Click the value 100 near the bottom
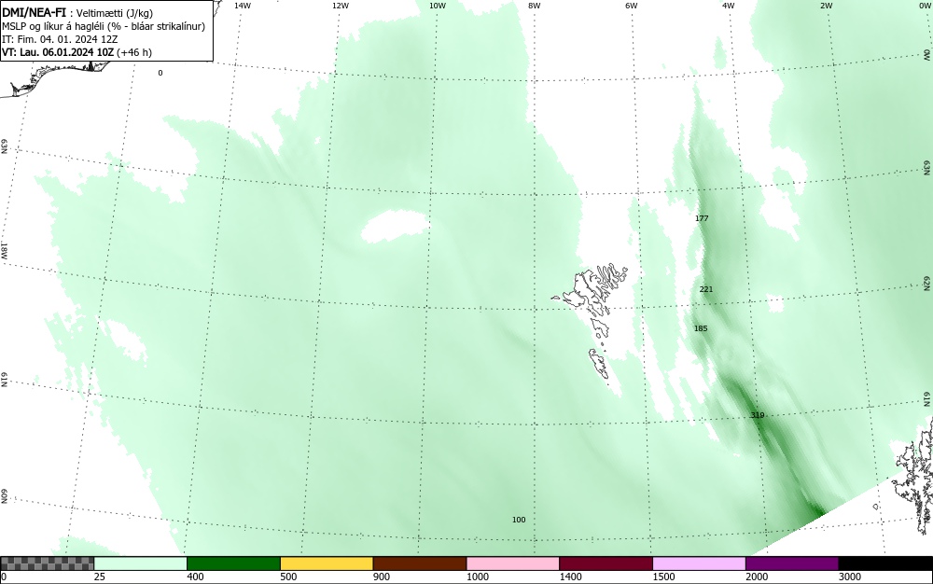 coord(519,520)
